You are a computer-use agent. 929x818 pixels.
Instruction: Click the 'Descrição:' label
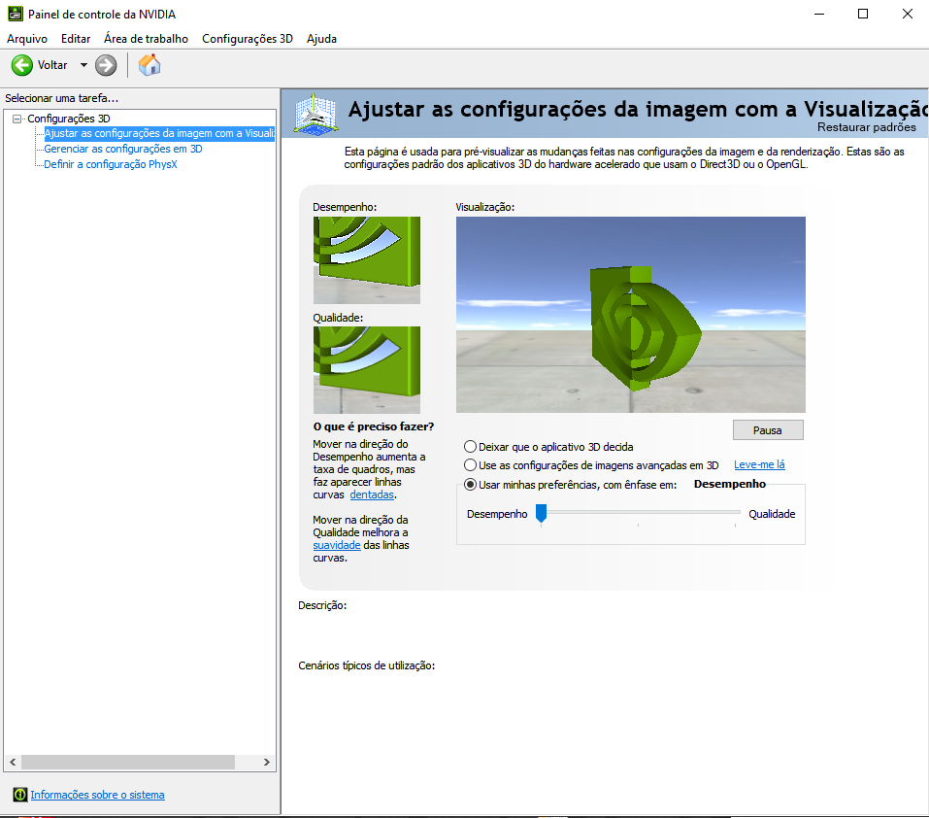pyautogui.click(x=322, y=605)
